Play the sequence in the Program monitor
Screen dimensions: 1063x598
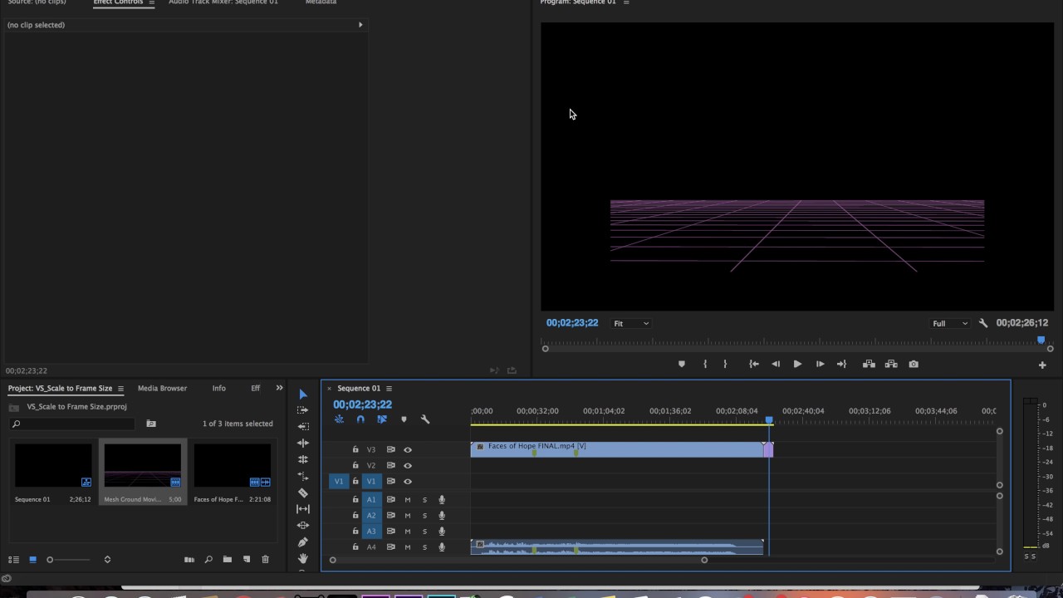click(797, 364)
